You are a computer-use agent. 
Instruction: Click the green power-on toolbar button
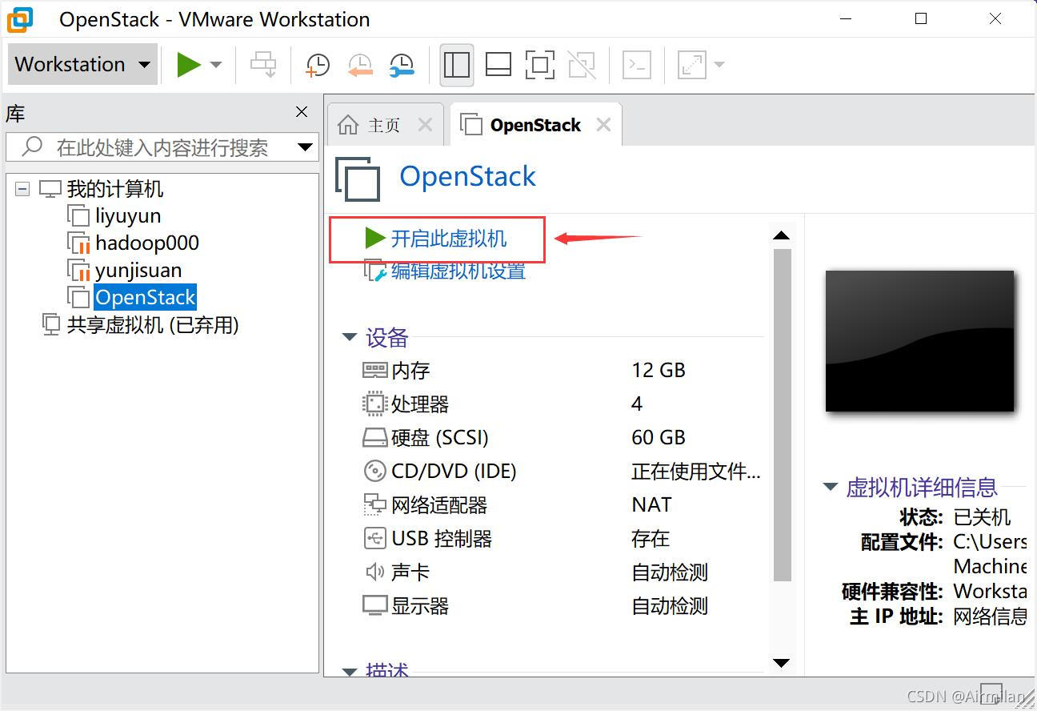[188, 64]
